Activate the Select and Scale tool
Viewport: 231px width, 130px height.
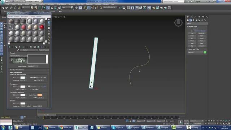(x=56, y=8)
